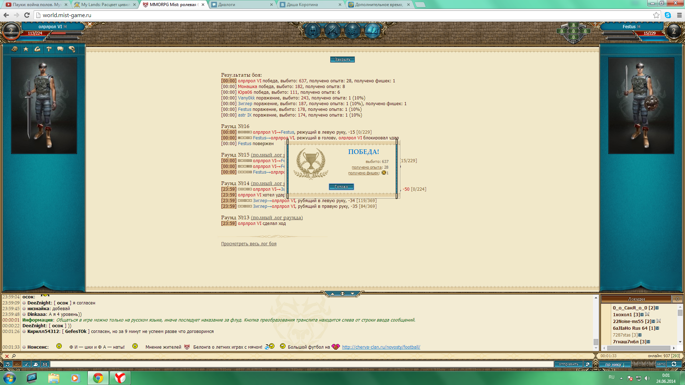
Task: Open Просмотреть весь лог боя link
Action: click(249, 244)
